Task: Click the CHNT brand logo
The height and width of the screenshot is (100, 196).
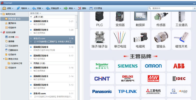Action: (x=102, y=79)
